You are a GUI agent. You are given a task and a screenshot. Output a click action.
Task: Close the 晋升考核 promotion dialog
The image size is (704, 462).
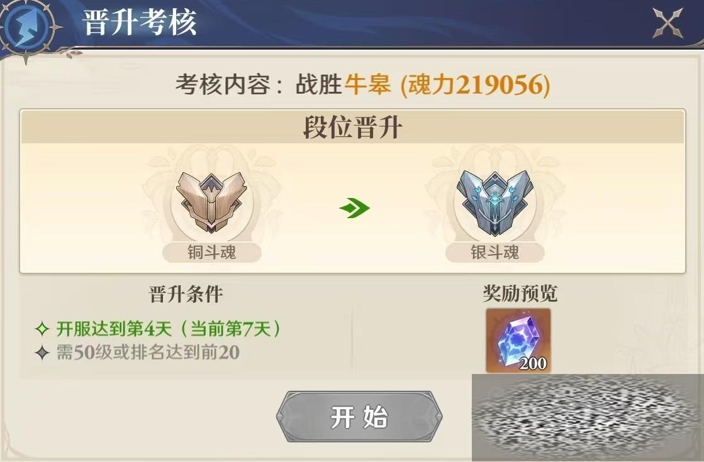pos(668,23)
